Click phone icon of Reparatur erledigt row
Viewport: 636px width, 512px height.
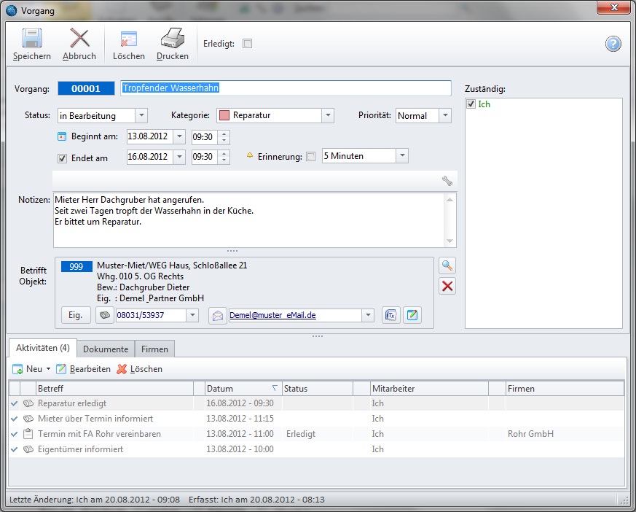28,403
